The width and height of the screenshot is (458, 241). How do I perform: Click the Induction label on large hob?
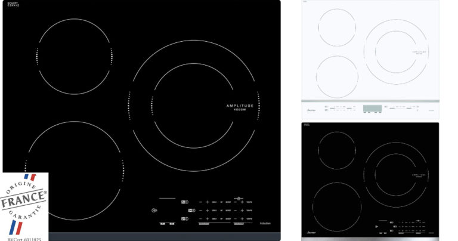[265, 224]
